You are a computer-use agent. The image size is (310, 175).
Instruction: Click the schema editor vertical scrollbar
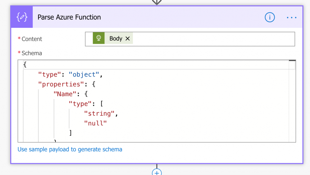(x=292, y=101)
